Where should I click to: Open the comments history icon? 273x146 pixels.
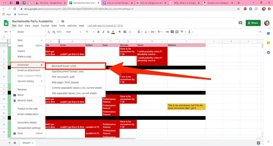tap(240, 23)
